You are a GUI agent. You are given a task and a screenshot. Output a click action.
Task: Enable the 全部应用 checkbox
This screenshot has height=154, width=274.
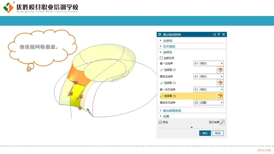161,58
